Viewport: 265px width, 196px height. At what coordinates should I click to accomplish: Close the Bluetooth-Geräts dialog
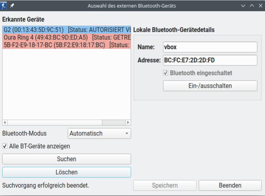(260, 6)
